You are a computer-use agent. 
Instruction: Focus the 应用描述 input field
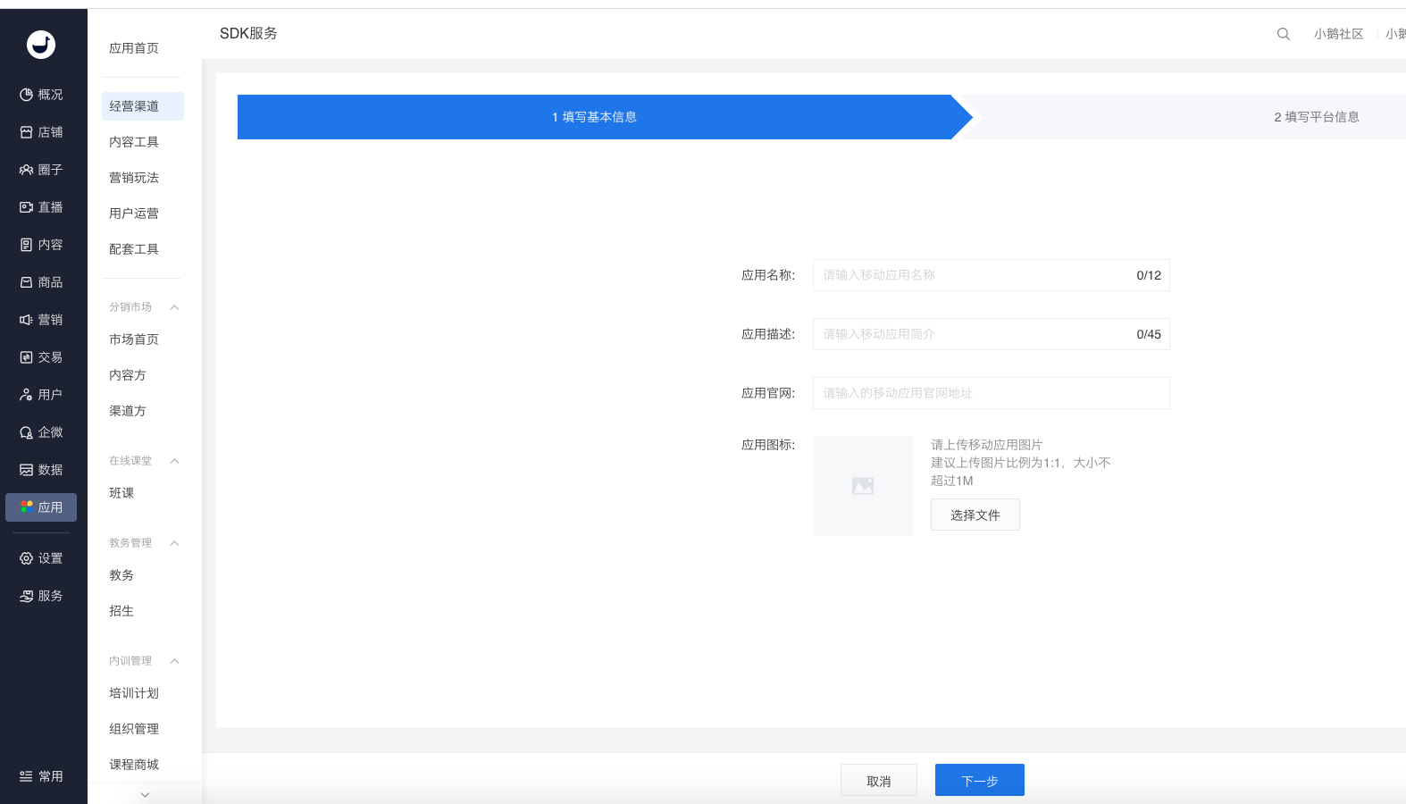[x=992, y=334]
